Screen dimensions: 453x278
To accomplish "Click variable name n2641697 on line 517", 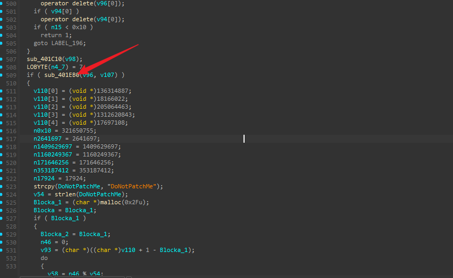I will 47,138.
